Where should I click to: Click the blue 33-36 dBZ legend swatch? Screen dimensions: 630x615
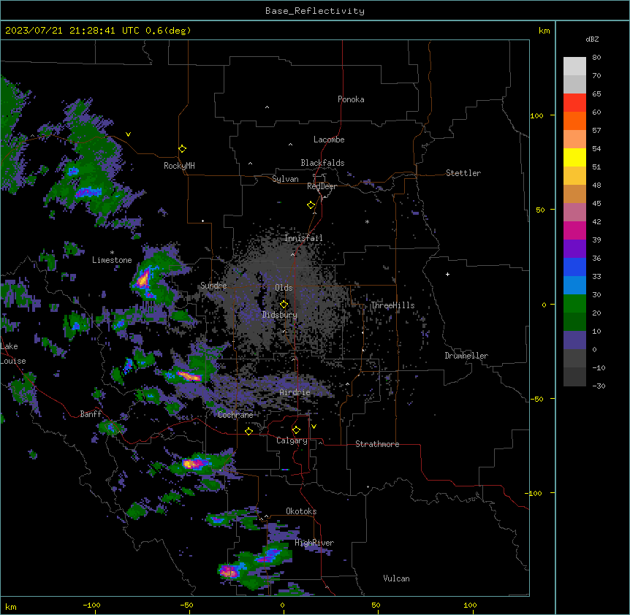(574, 267)
